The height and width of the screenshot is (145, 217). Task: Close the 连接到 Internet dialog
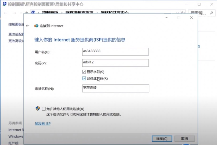point(191,17)
